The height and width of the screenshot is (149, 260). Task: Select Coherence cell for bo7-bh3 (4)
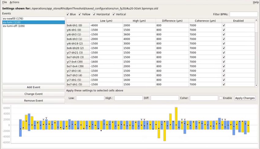coord(205,75)
